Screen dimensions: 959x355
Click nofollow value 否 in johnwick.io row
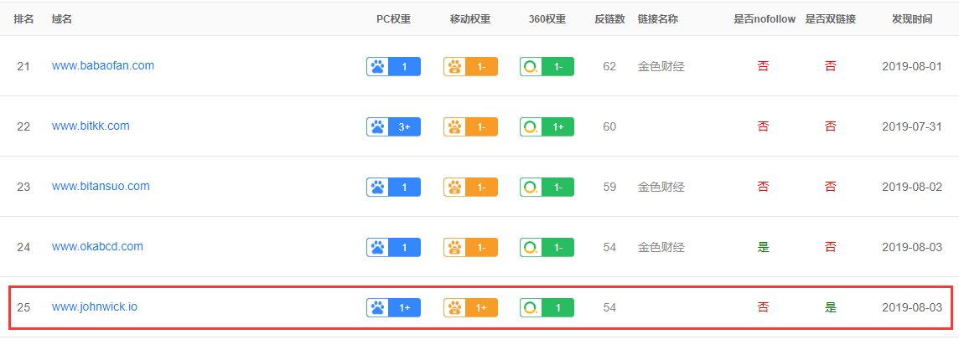pos(764,308)
